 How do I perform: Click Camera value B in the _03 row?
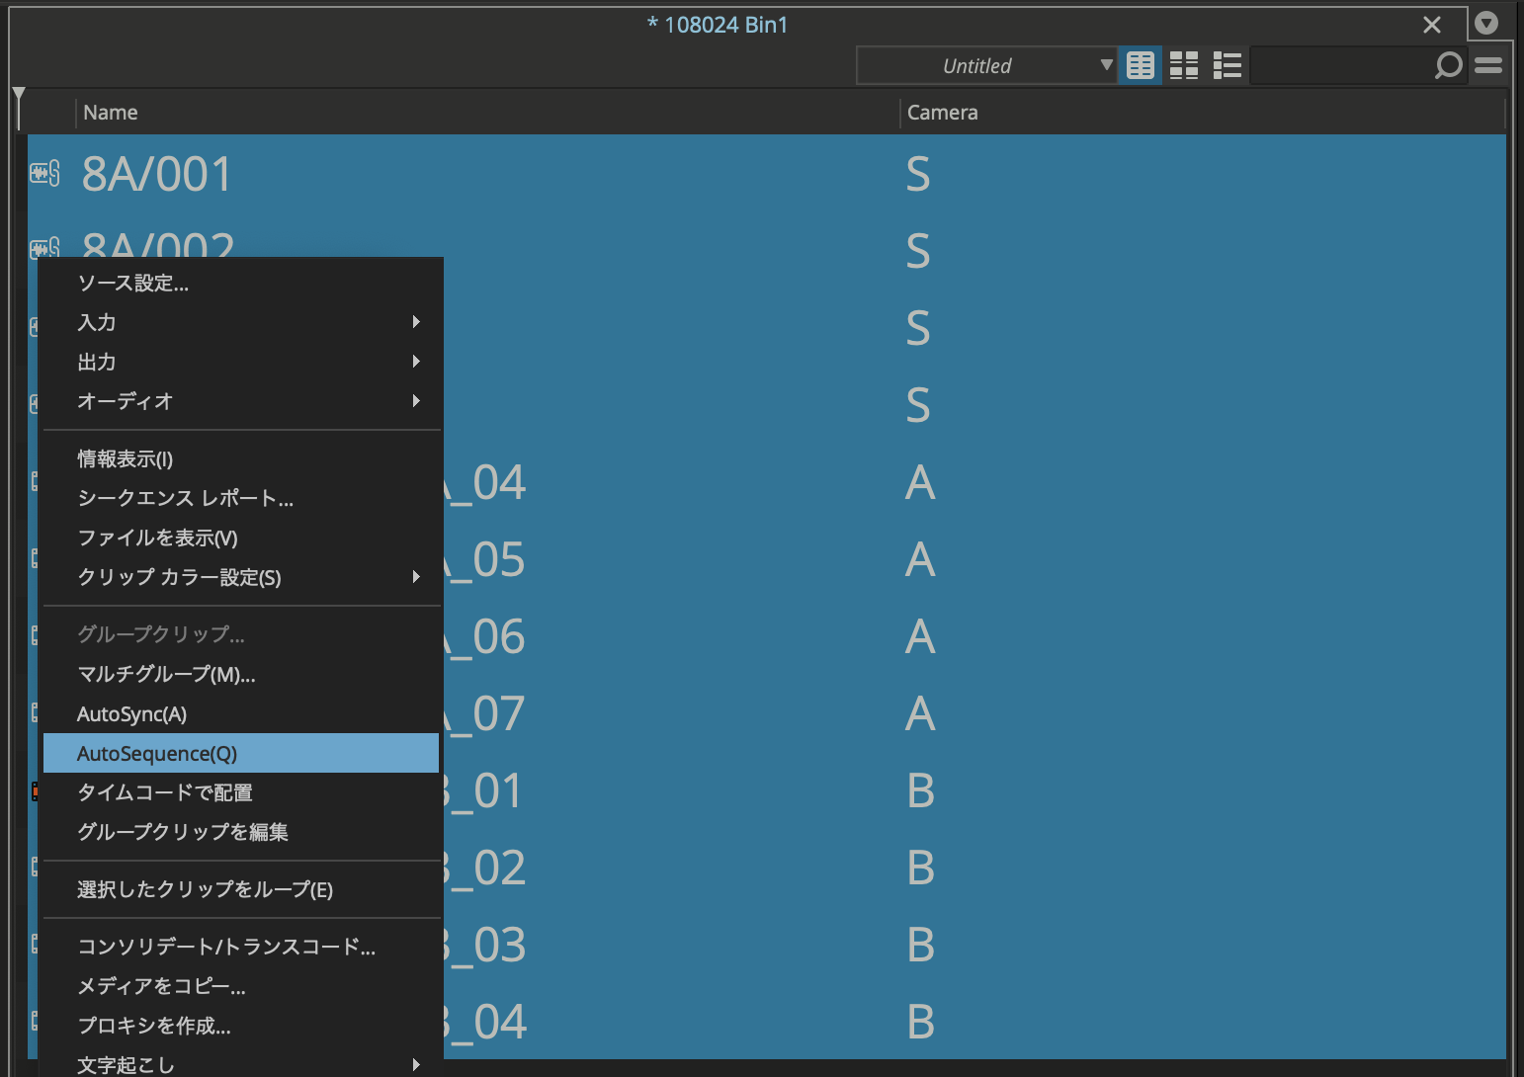click(921, 945)
